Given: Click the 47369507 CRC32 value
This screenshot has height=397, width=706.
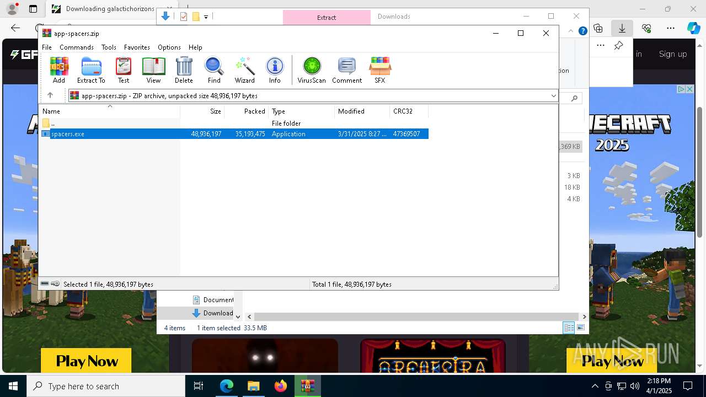Looking at the screenshot, I should (407, 134).
